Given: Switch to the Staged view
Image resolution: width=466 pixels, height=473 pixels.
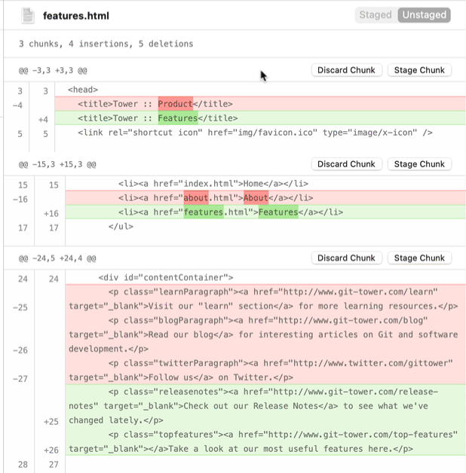Looking at the screenshot, I should (x=376, y=15).
